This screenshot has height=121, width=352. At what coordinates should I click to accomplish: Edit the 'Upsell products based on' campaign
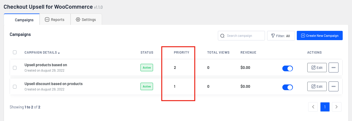(317, 68)
